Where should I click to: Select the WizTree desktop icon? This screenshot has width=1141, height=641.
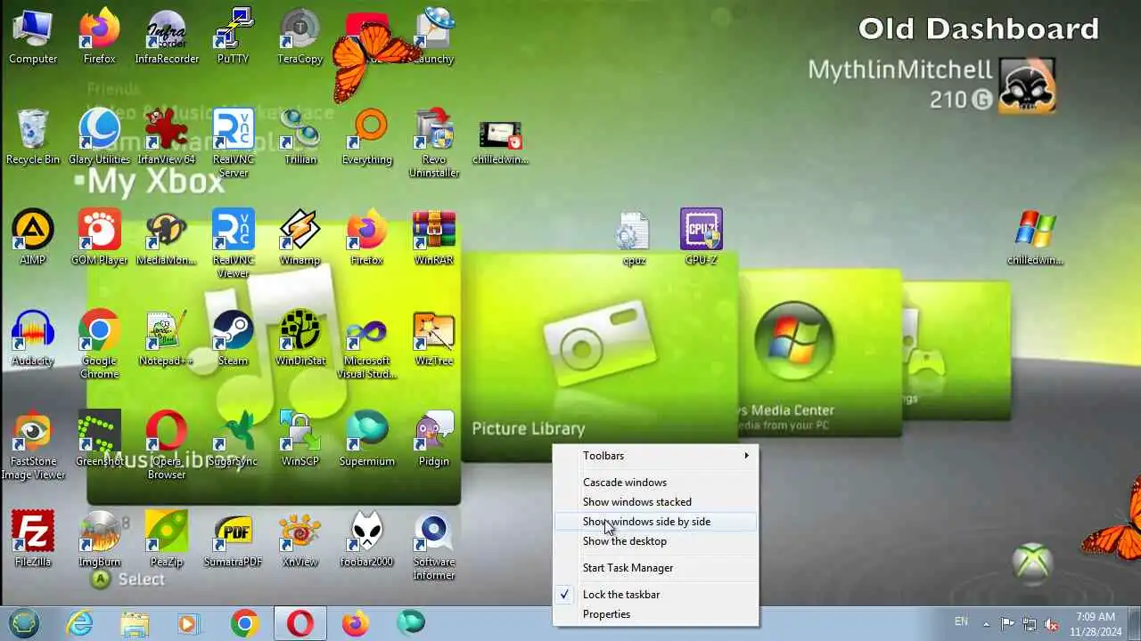tap(434, 339)
